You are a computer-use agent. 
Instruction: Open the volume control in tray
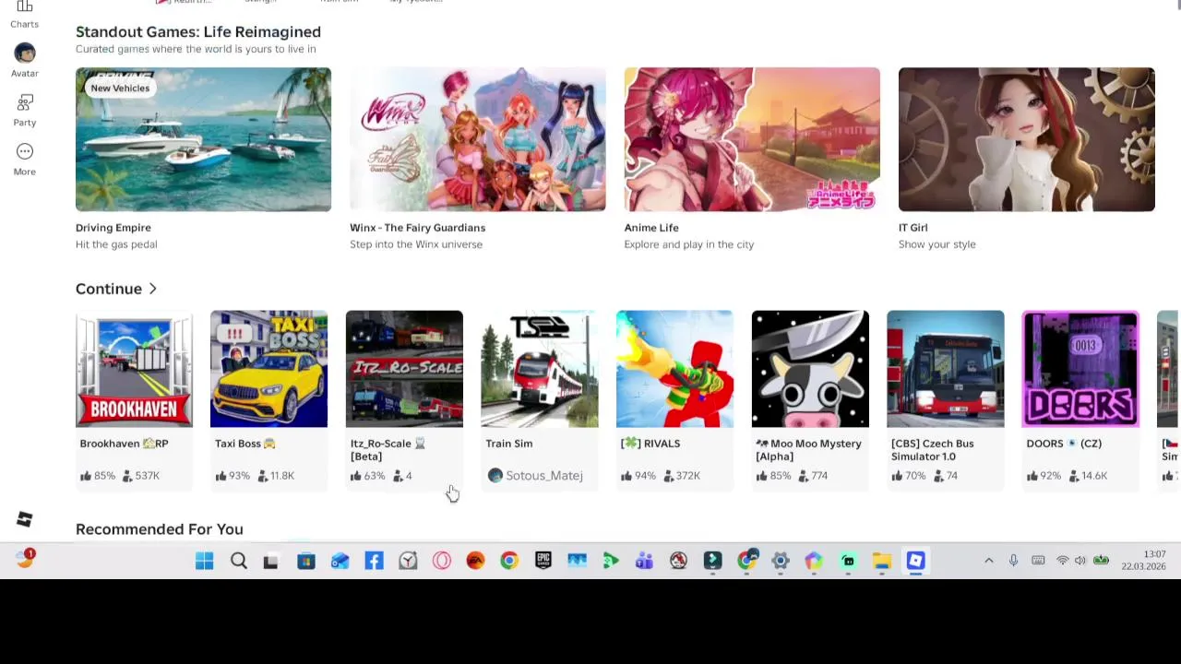pyautogui.click(x=1080, y=561)
